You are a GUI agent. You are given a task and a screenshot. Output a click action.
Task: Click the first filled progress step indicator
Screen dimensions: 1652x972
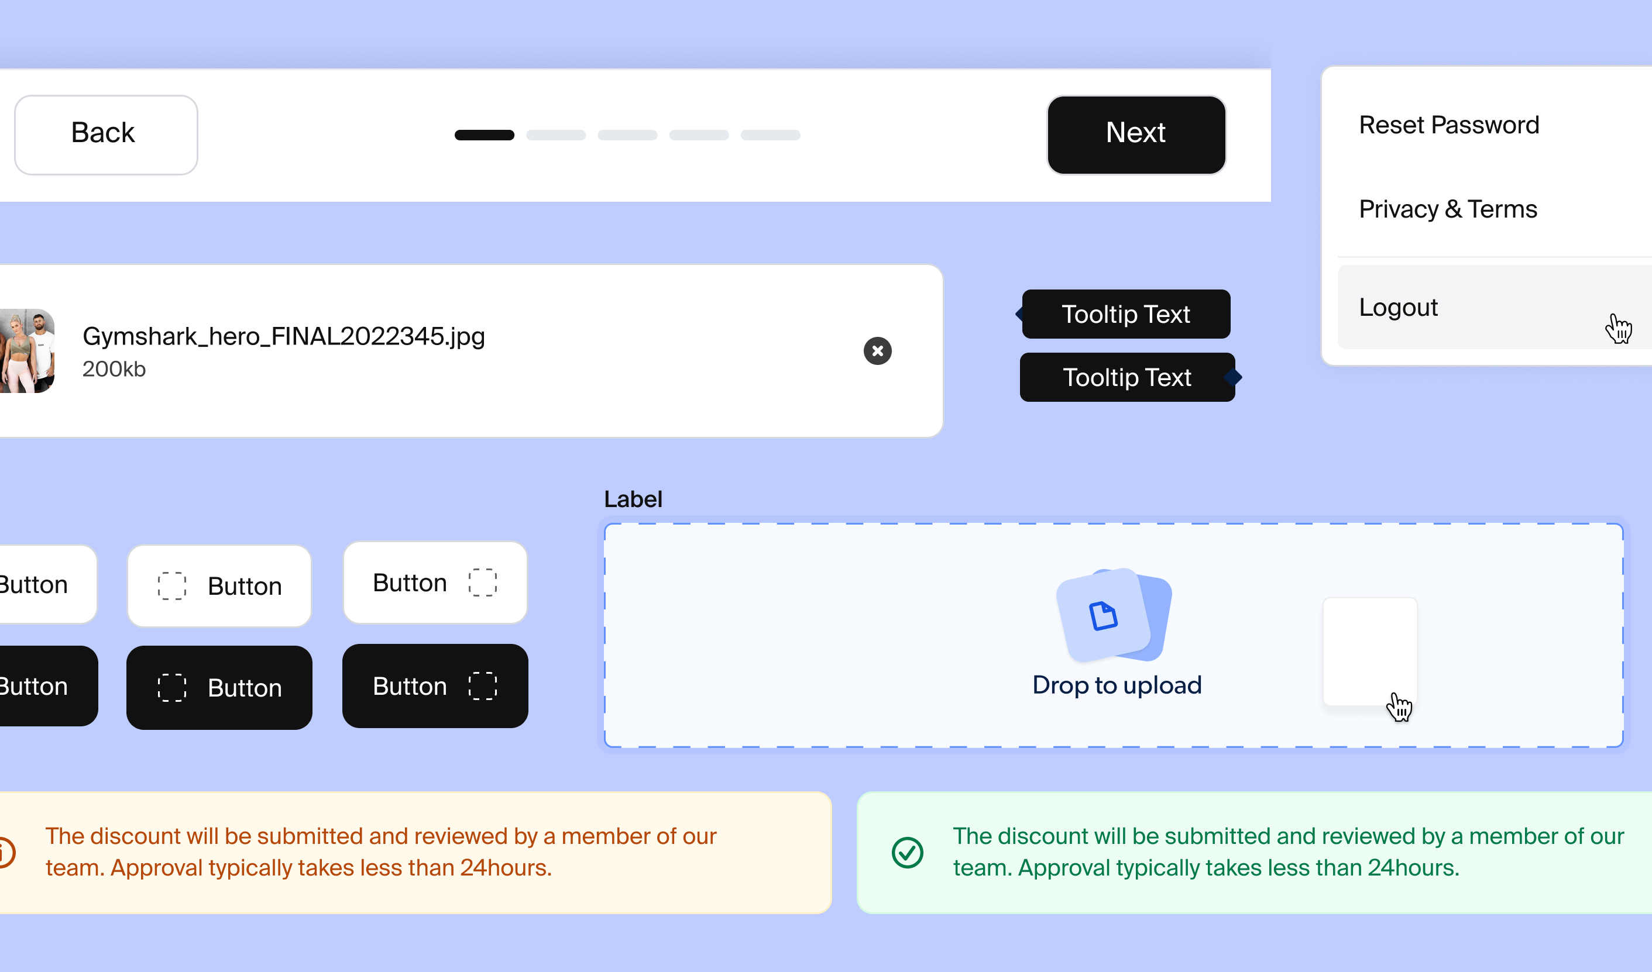484,135
